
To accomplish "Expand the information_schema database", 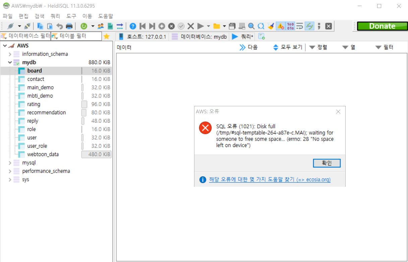I will 10,54.
